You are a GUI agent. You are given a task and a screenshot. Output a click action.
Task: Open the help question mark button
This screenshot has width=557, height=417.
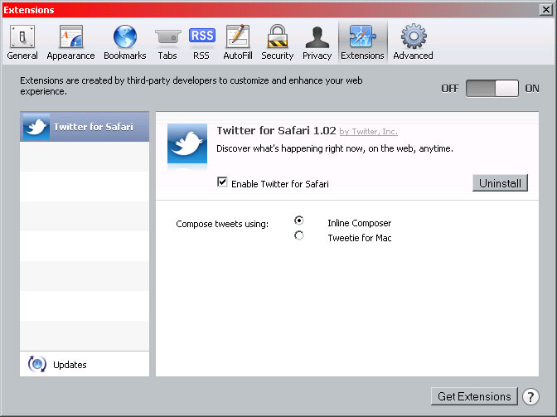[530, 397]
